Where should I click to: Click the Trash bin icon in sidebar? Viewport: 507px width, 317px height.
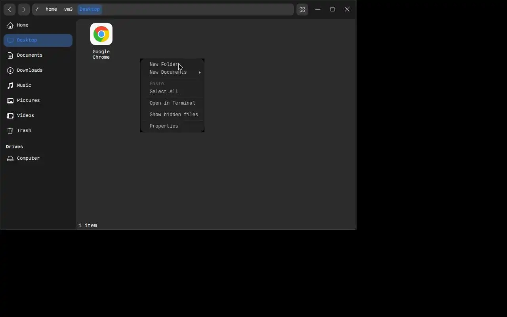[x=10, y=131]
